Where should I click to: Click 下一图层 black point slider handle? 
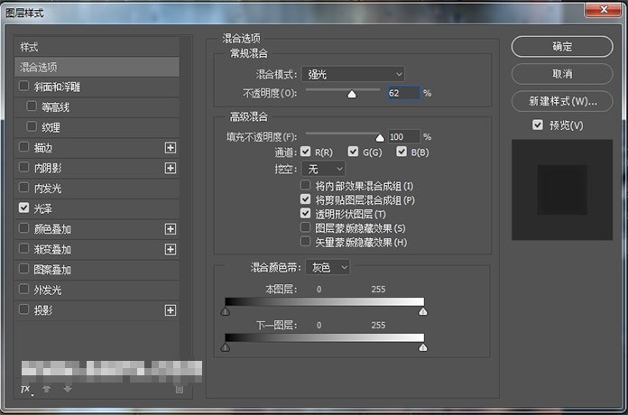click(x=226, y=347)
